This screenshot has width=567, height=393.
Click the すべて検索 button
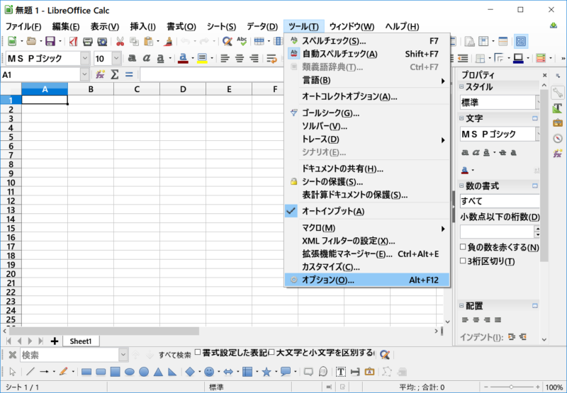174,354
